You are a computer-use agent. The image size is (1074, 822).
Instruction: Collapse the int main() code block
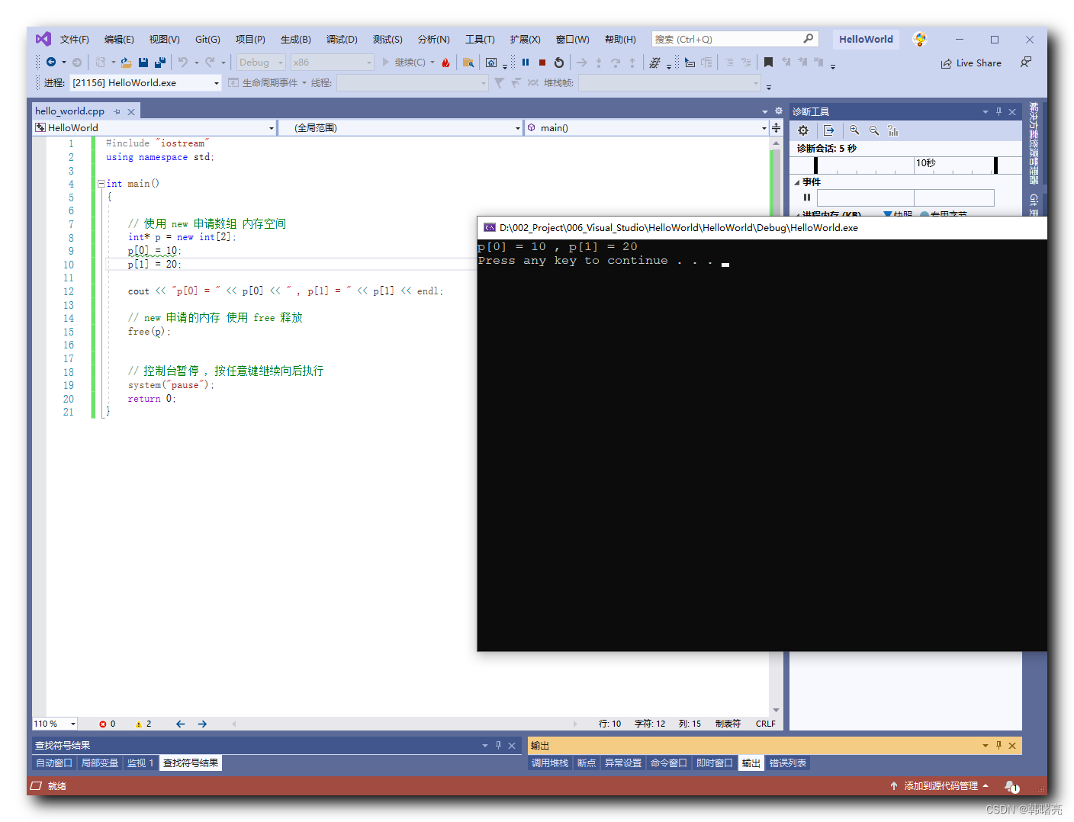coord(101,184)
